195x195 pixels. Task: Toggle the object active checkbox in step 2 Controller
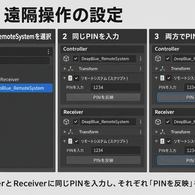point(76,59)
